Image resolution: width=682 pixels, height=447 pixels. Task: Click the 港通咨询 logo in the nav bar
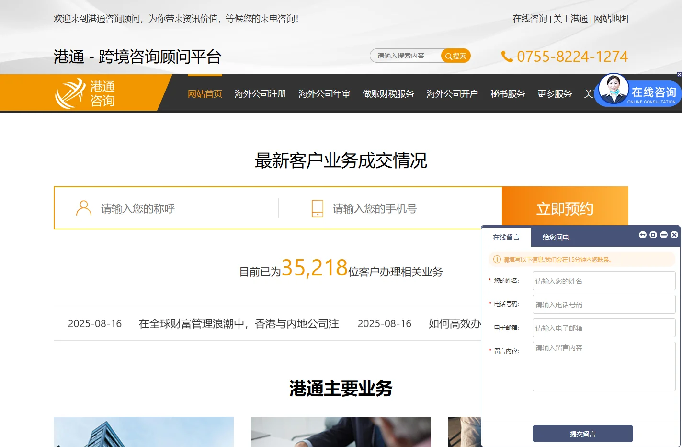pyautogui.click(x=85, y=93)
